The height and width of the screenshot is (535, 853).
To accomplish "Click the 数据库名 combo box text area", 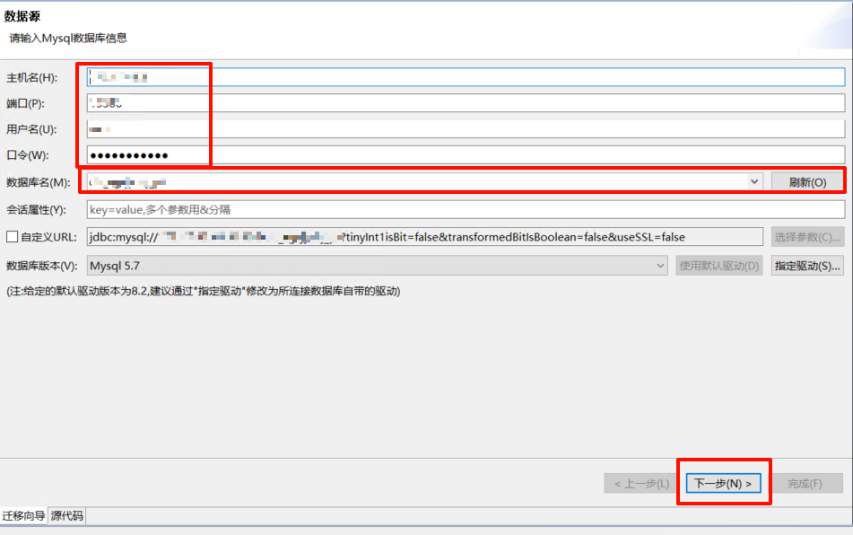I will point(417,181).
